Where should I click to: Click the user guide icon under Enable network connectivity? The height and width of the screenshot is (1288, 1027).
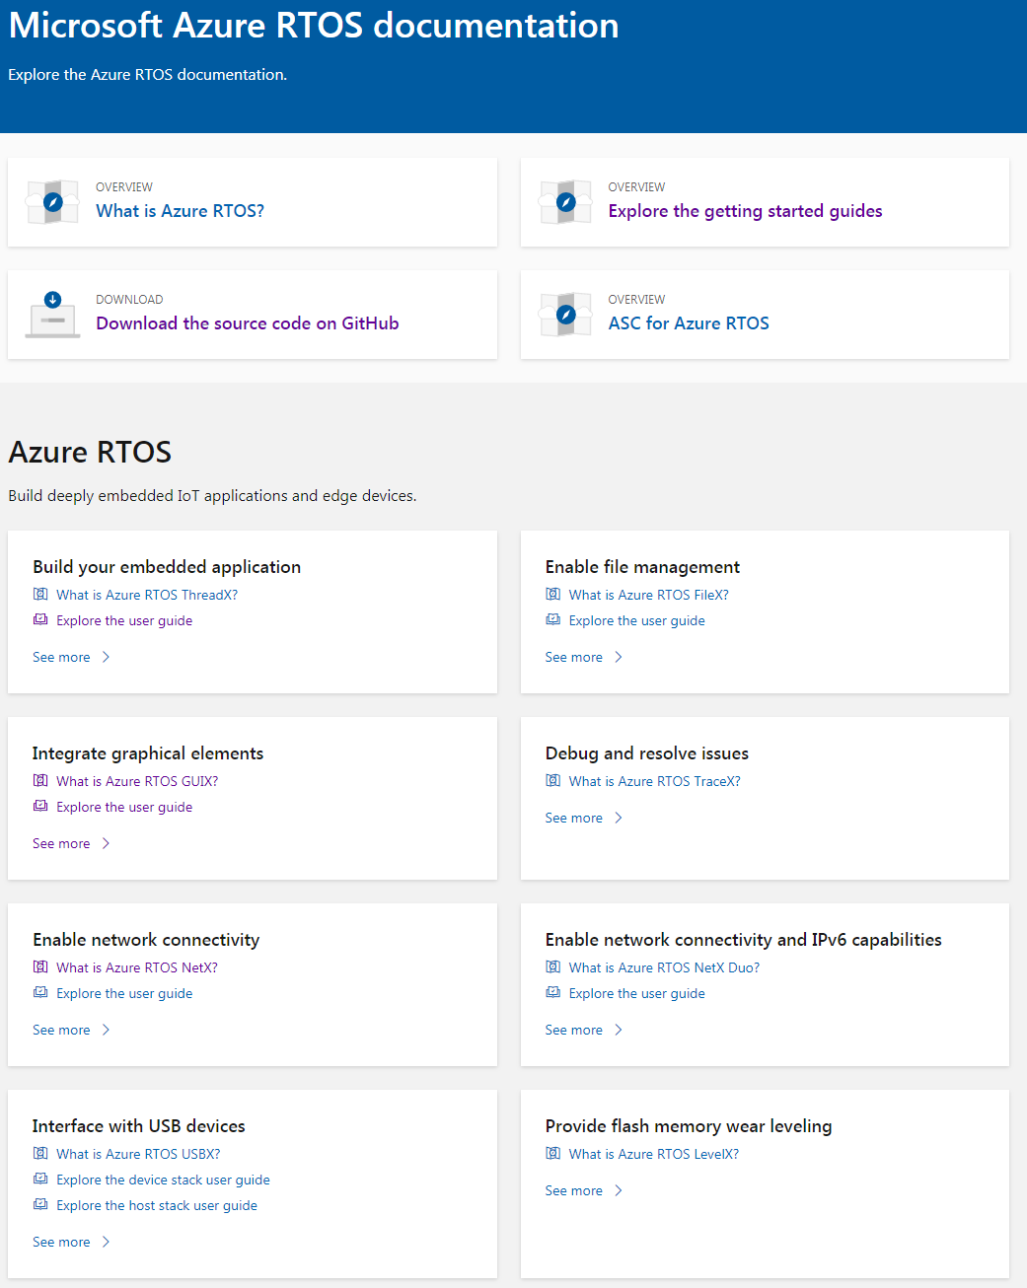coord(40,993)
